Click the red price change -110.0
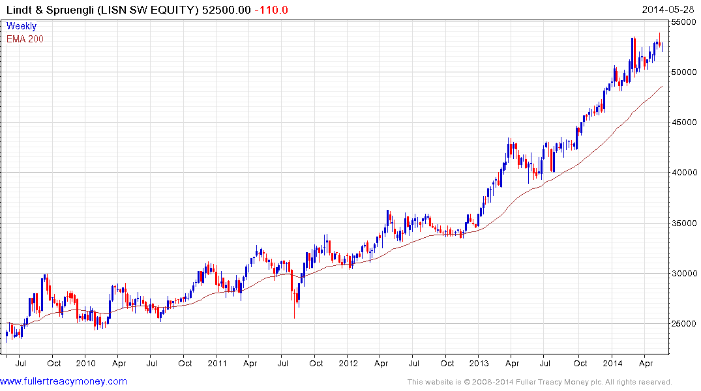This screenshot has width=701, height=391. (x=271, y=10)
